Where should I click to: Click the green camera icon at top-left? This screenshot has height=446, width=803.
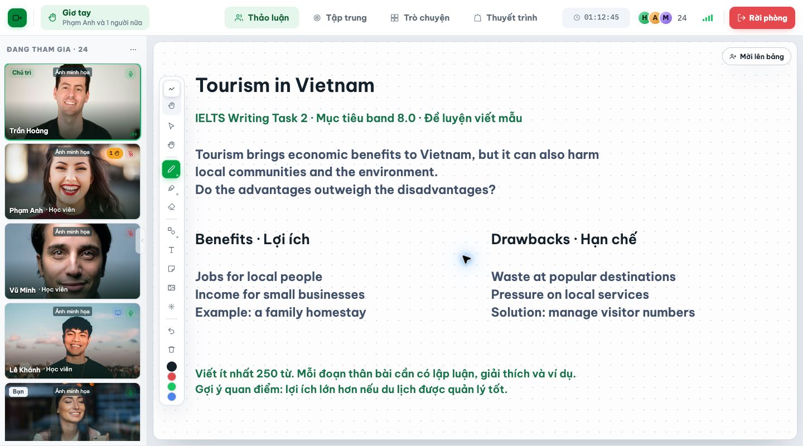click(17, 18)
